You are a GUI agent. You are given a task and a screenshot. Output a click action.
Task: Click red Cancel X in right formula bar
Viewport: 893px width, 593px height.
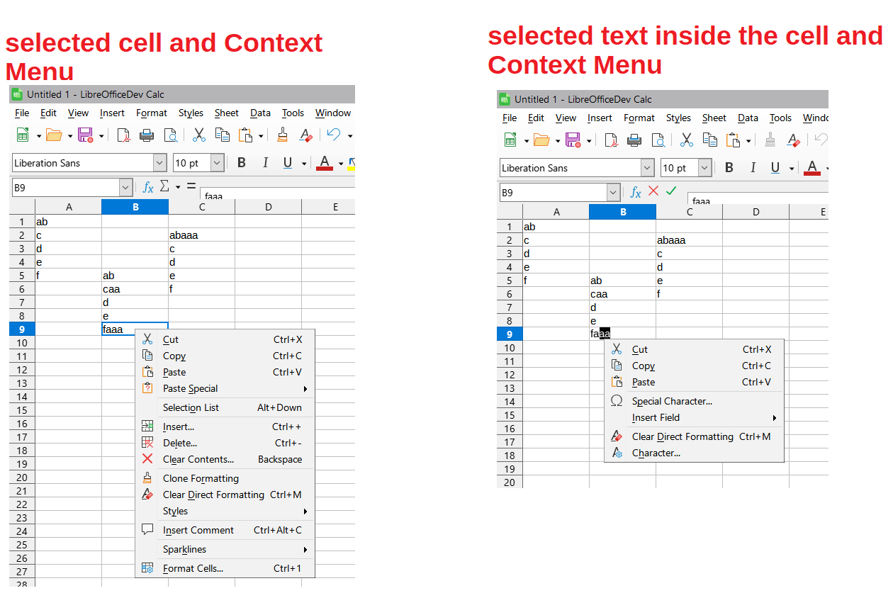(x=653, y=191)
